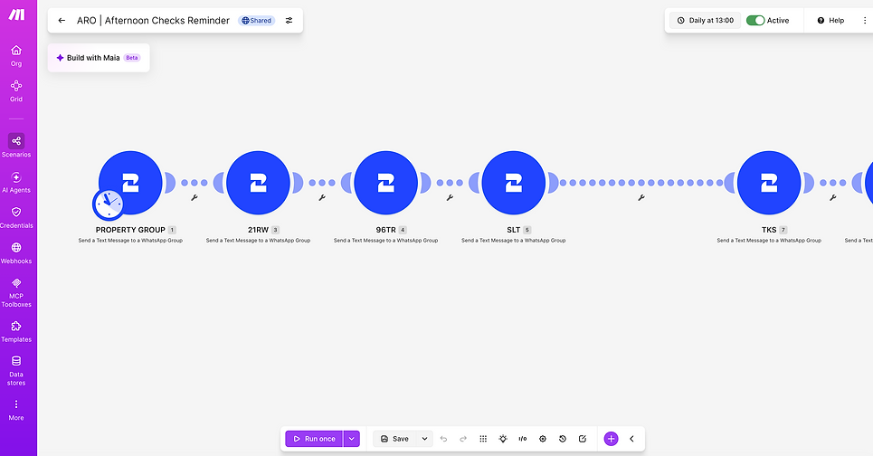
Task: Select the TKS module
Action: [x=769, y=183]
